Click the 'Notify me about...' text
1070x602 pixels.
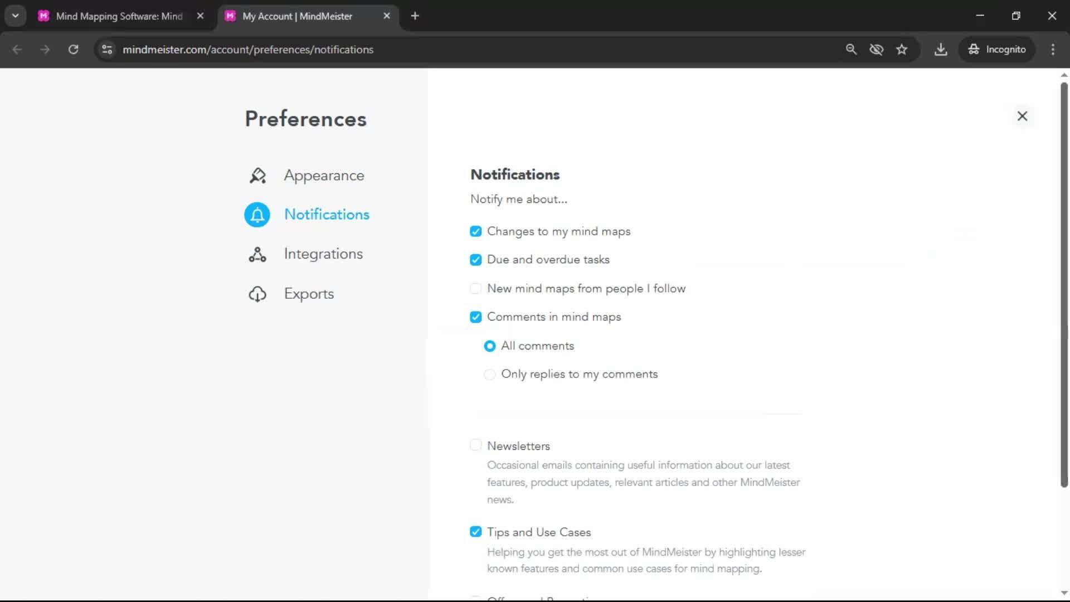[x=519, y=200]
